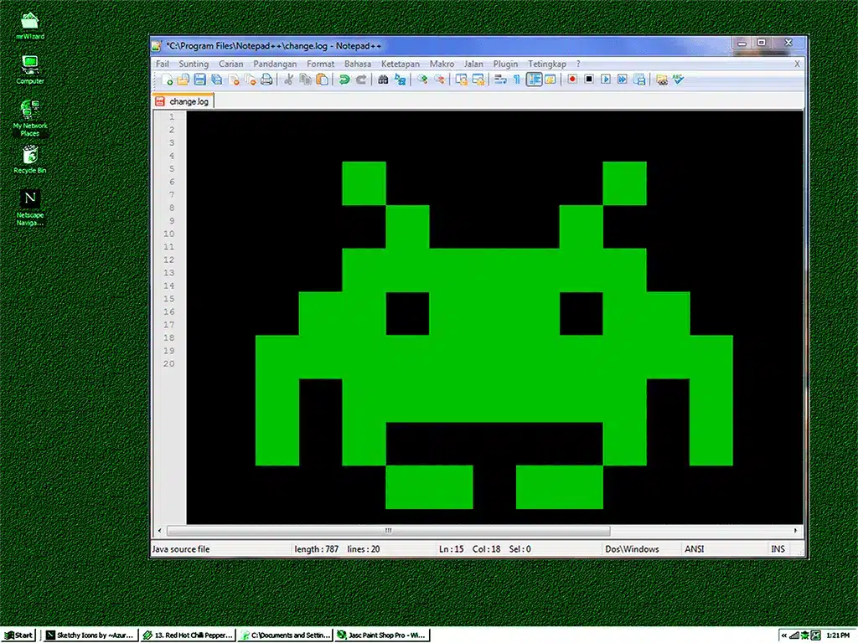858x643 pixels.
Task: Click the synchronize vertical scrolling icon
Action: coord(462,80)
